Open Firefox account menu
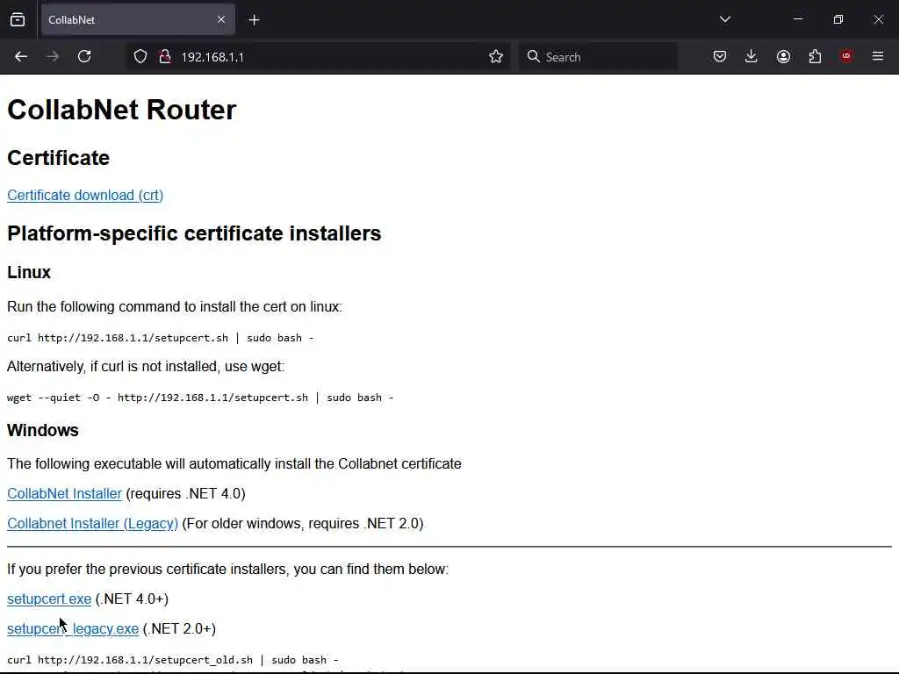The height and width of the screenshot is (674, 899). pyautogui.click(x=783, y=57)
